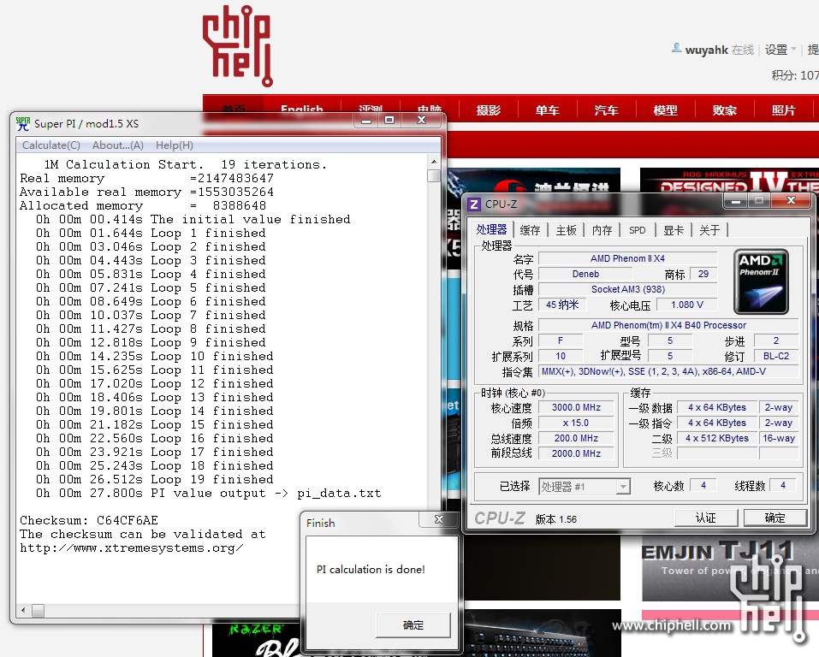Image resolution: width=819 pixels, height=657 pixels.
Task: Click the 修订 field showing BL-C2
Action: pyautogui.click(x=776, y=356)
